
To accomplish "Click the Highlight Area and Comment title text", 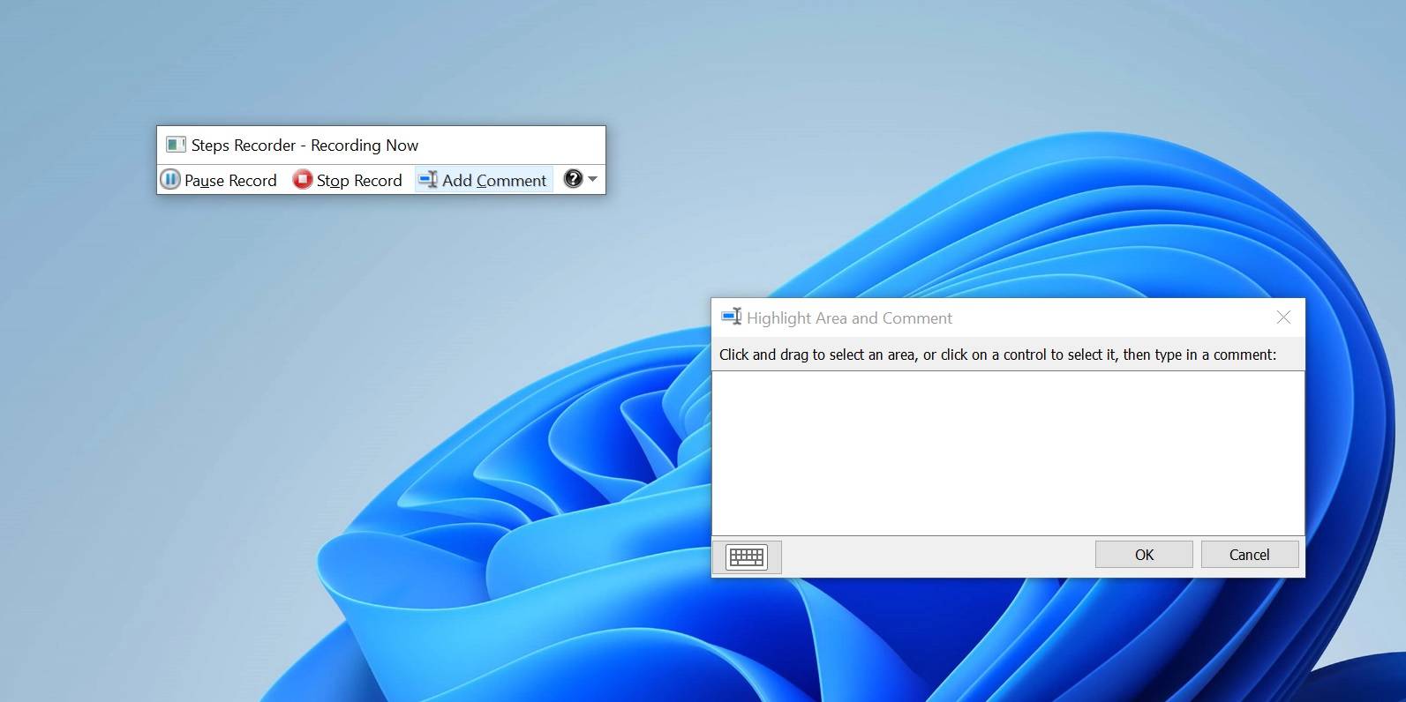I will (x=849, y=318).
